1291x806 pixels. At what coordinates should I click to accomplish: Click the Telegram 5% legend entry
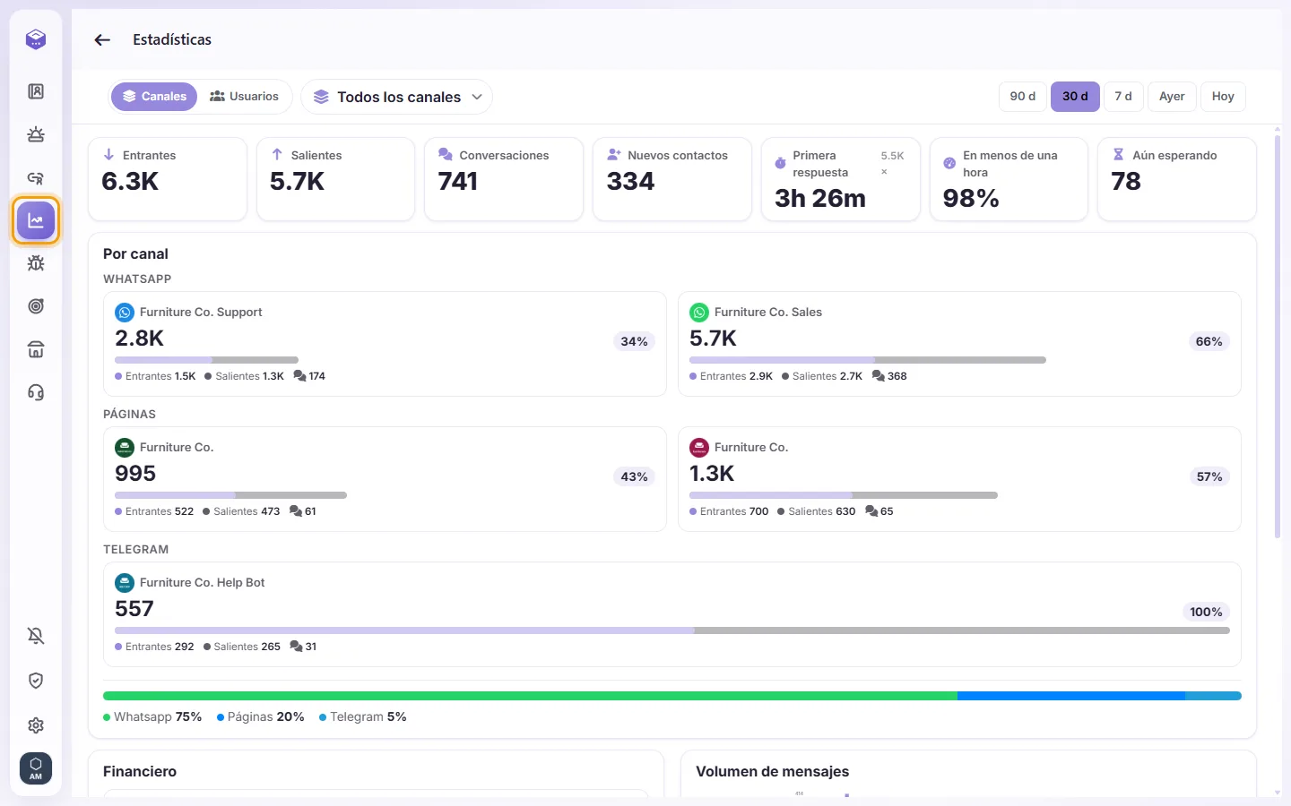363,717
